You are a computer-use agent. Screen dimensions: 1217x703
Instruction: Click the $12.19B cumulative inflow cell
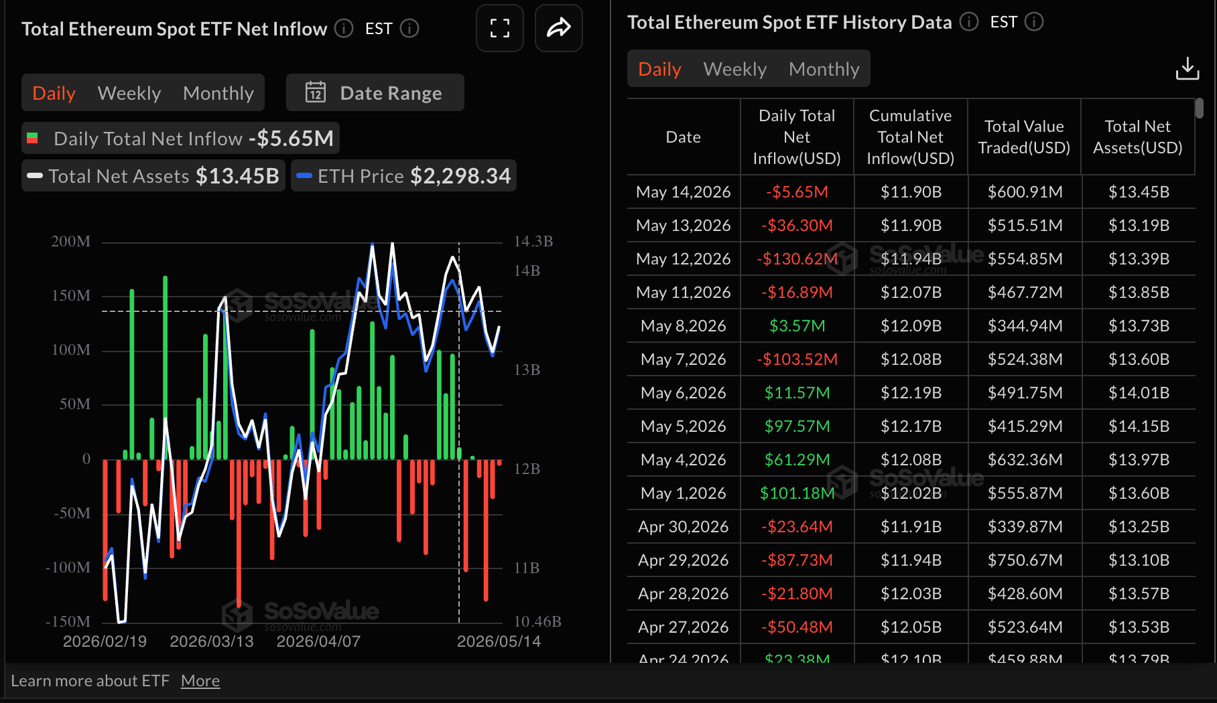911,393
